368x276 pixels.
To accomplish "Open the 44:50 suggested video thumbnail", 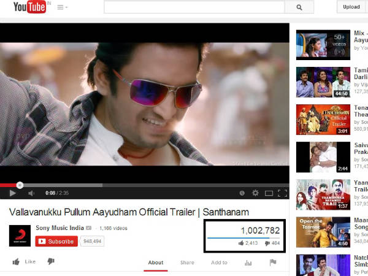I will [323, 82].
